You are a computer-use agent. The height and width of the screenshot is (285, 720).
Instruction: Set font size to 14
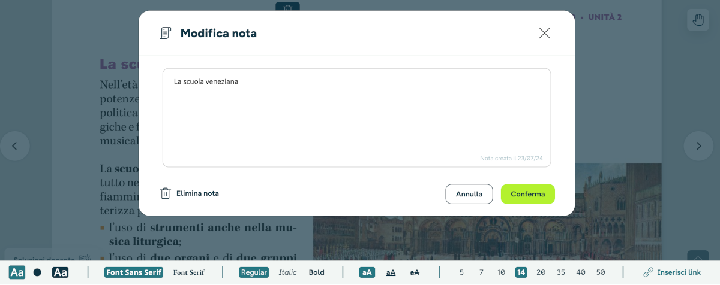[x=521, y=272]
